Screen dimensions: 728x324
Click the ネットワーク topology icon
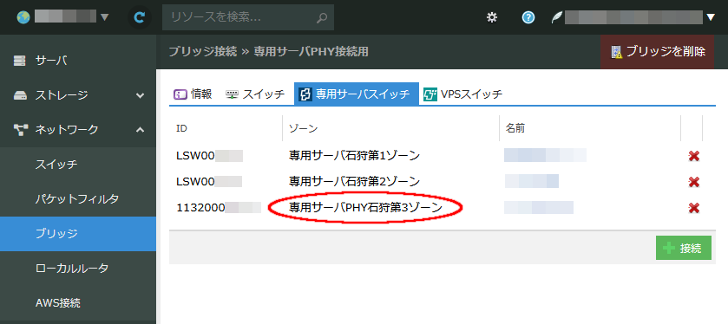tap(20, 130)
